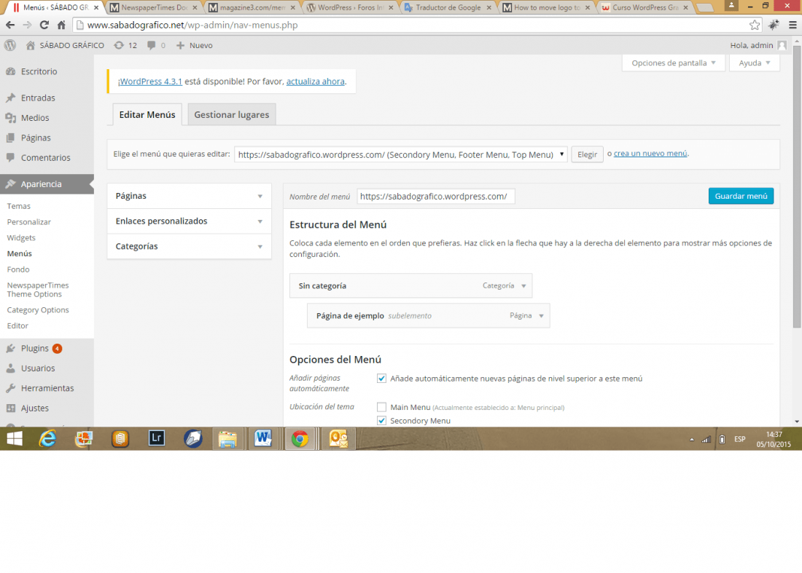The image size is (802, 573).
Task: Show hidden tray icons arrow
Action: [691, 439]
